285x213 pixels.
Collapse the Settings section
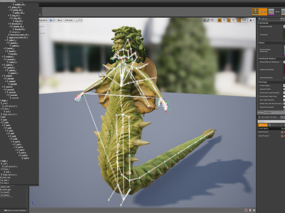pyautogui.click(x=258, y=82)
